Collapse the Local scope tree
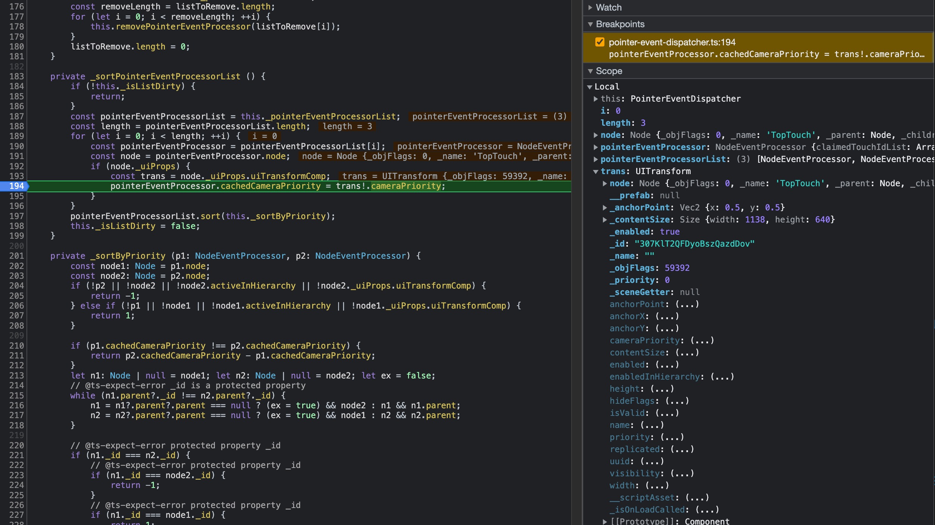The height and width of the screenshot is (525, 935). [x=589, y=87]
